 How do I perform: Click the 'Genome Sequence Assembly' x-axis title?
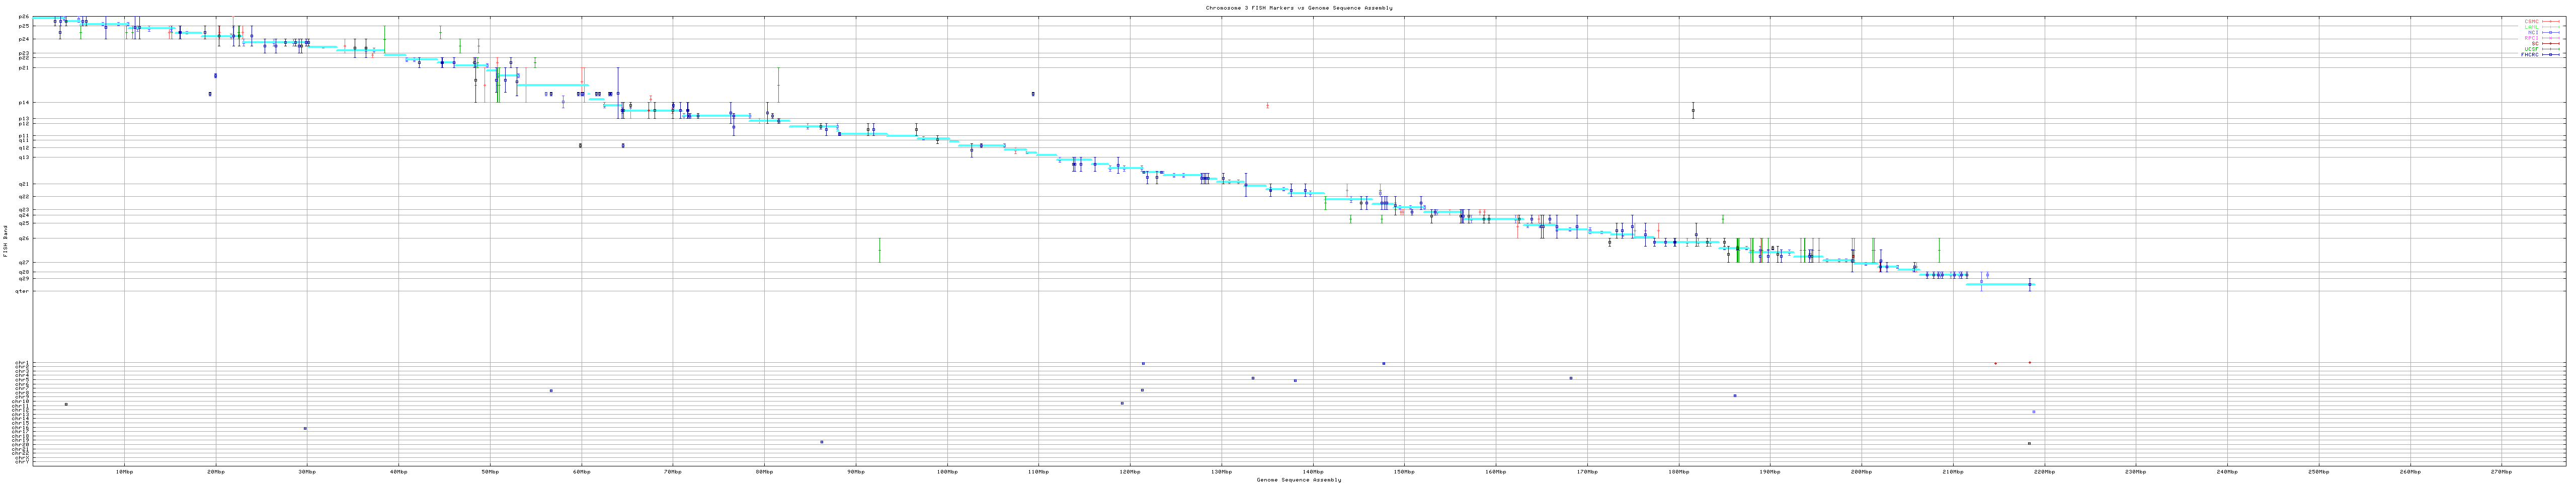point(1298,480)
